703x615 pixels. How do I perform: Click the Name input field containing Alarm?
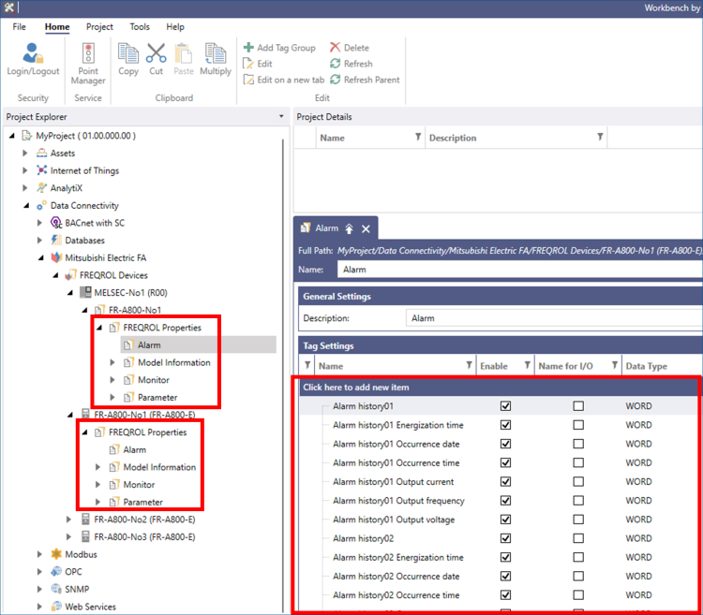pos(519,270)
